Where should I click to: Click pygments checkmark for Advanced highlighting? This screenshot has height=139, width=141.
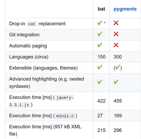[116, 82]
